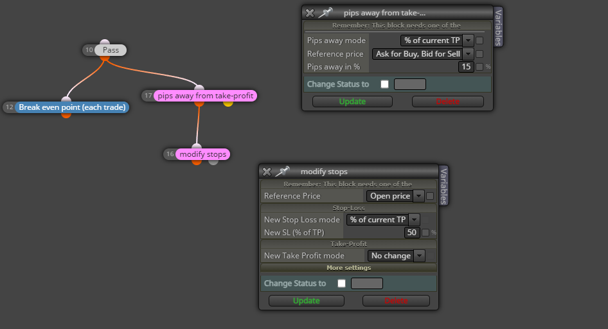The width and height of the screenshot is (608, 329).
Task: Click Update in pips away panel
Action: (352, 102)
